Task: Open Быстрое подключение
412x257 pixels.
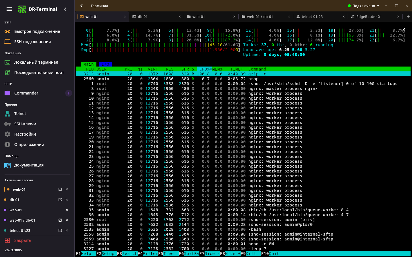Action: tap(37, 31)
